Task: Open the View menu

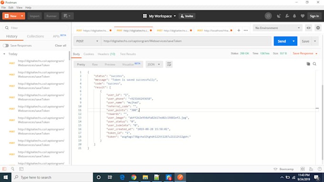Action: (20, 8)
